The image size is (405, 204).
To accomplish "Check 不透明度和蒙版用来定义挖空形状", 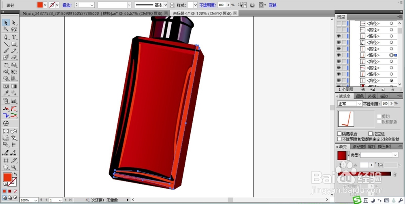I will point(339,139).
